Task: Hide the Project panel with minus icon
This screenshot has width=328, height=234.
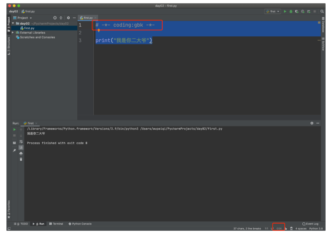Action: pyautogui.click(x=74, y=18)
